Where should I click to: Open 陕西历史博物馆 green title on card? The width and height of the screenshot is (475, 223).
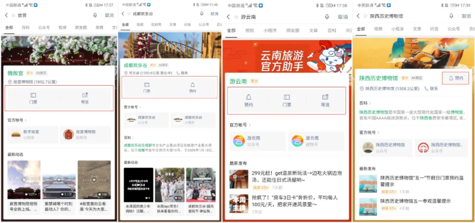click(x=378, y=78)
